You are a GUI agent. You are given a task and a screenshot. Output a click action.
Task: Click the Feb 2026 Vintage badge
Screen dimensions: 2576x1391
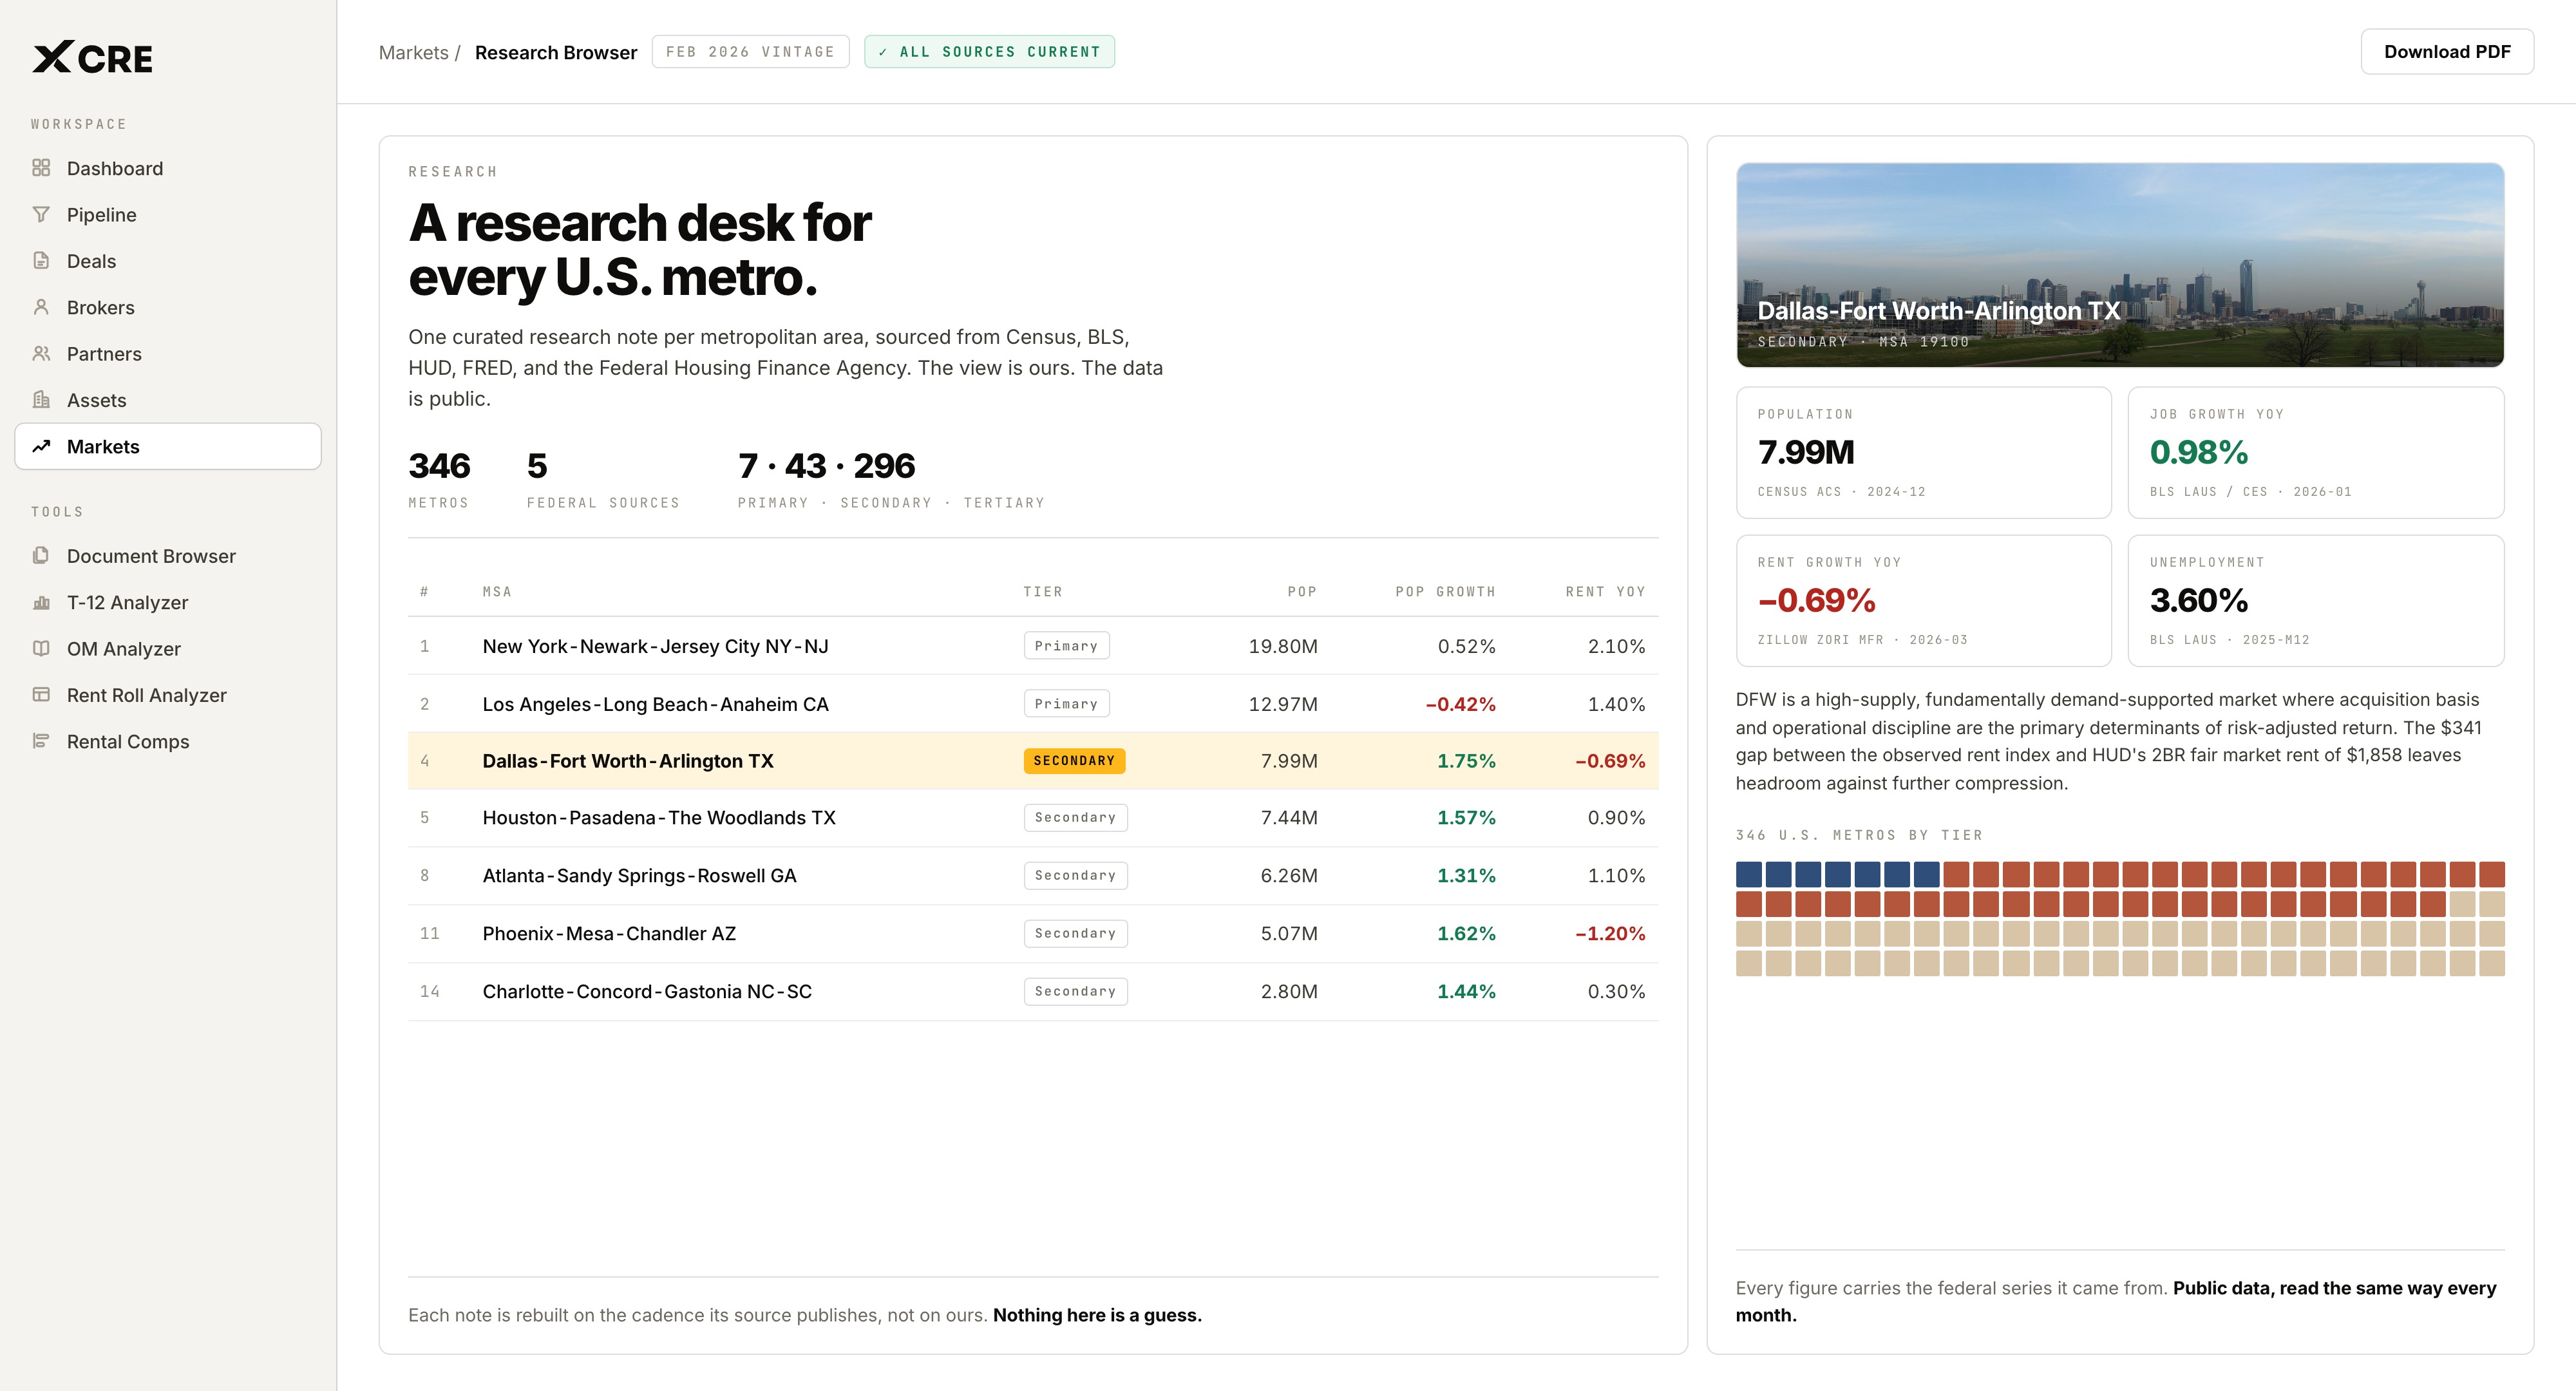pyautogui.click(x=750, y=52)
